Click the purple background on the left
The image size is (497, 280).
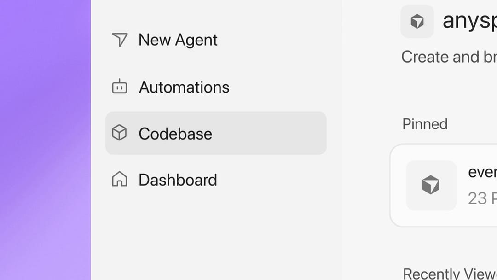point(45,140)
